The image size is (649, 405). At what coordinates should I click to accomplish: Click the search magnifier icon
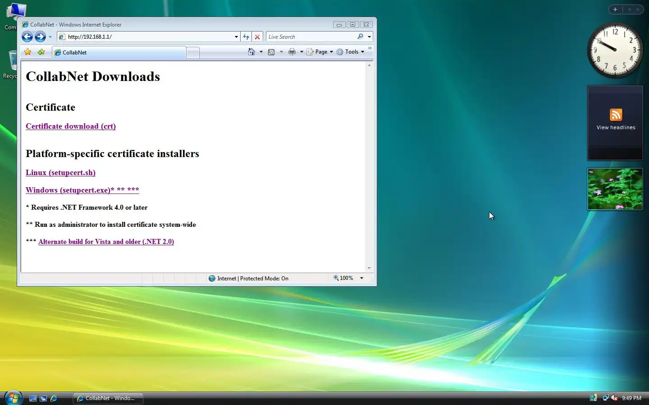point(360,37)
